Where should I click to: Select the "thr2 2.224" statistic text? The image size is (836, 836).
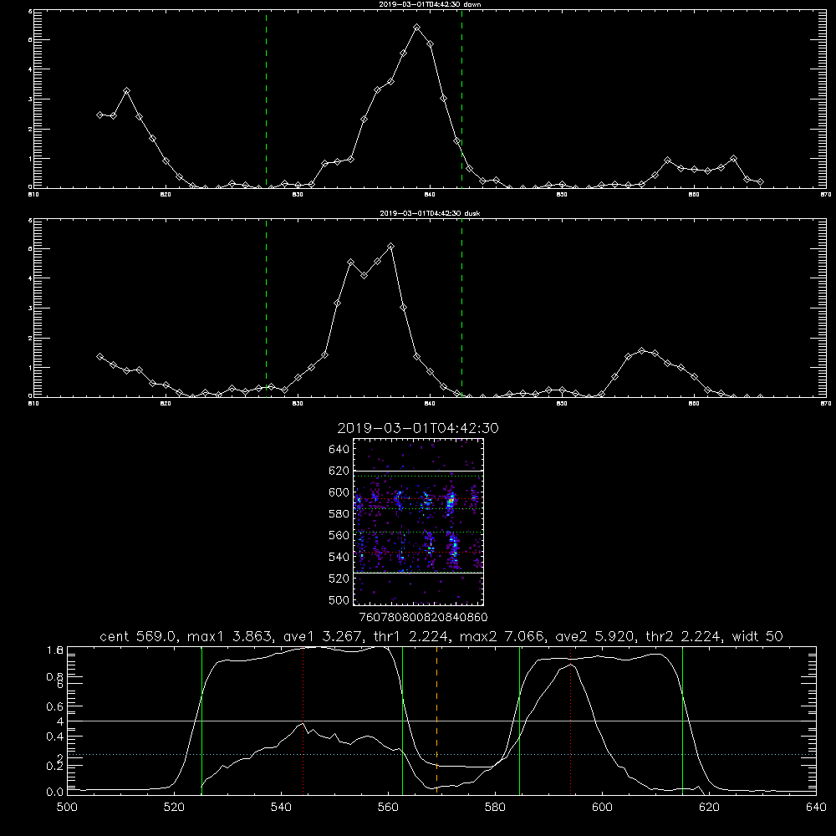tap(683, 636)
